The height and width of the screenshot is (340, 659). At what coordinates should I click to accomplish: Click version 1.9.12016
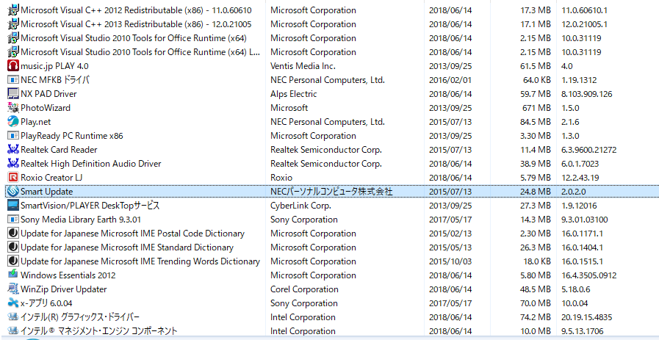point(579,206)
